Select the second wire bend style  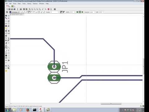tap(24, 12)
